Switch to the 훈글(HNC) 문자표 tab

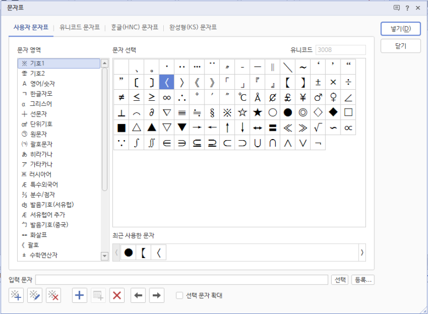coord(135,27)
